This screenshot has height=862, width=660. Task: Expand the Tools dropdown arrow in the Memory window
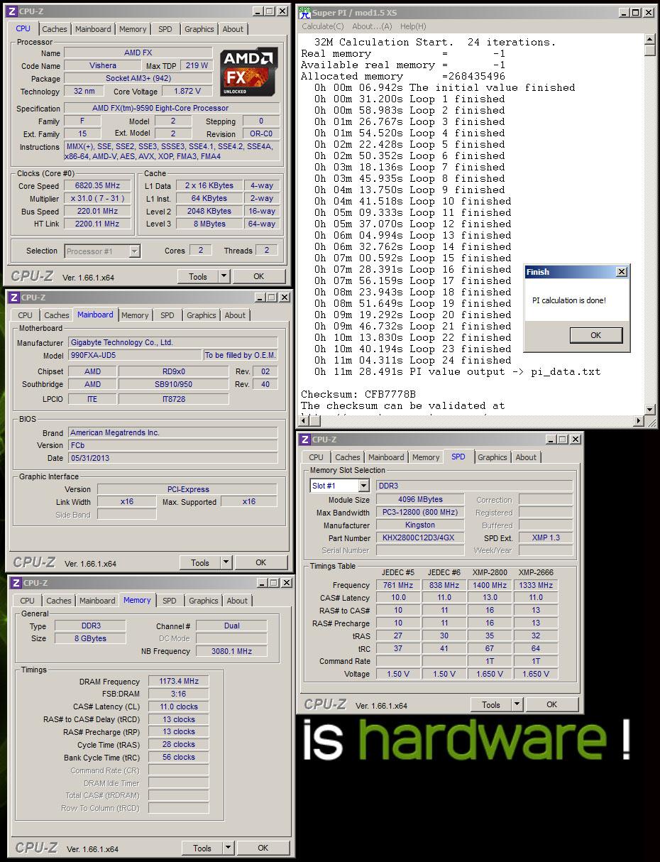228,848
